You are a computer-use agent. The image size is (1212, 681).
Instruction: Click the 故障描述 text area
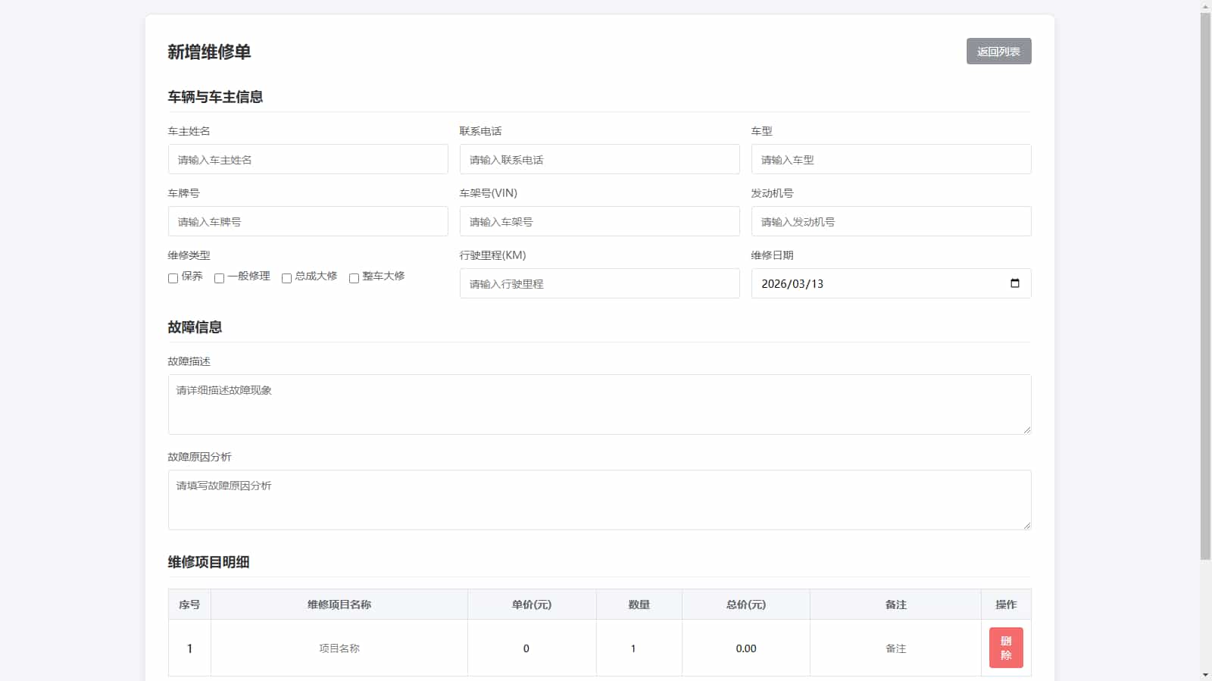click(x=599, y=405)
